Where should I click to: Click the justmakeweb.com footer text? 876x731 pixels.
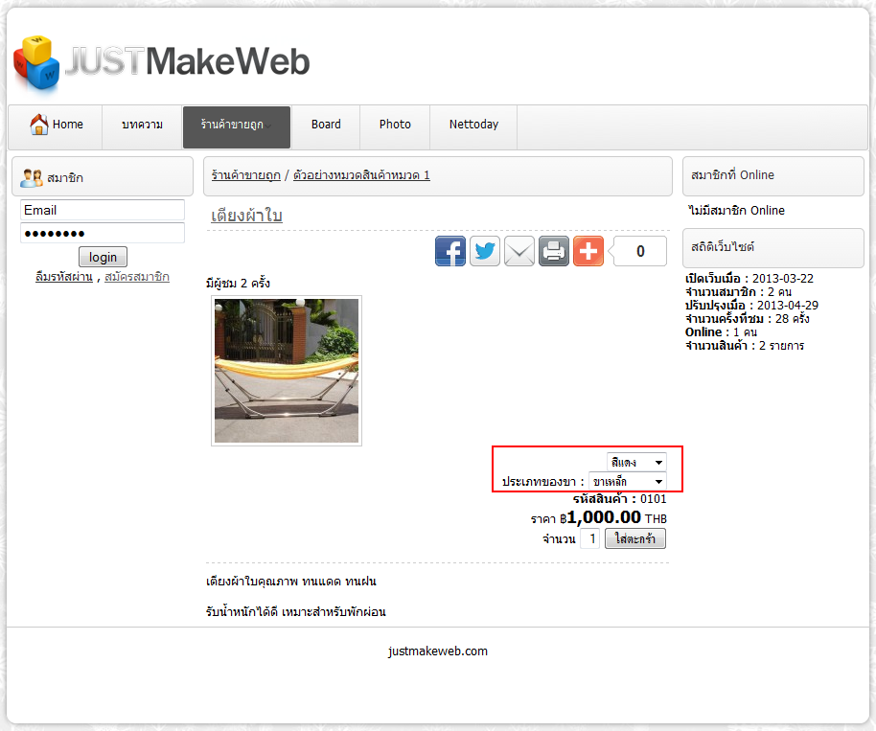tap(438, 651)
